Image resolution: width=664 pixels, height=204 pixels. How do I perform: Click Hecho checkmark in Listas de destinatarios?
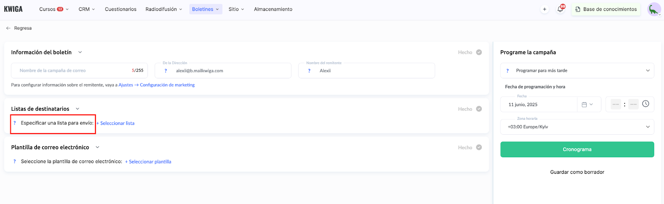coord(479,109)
